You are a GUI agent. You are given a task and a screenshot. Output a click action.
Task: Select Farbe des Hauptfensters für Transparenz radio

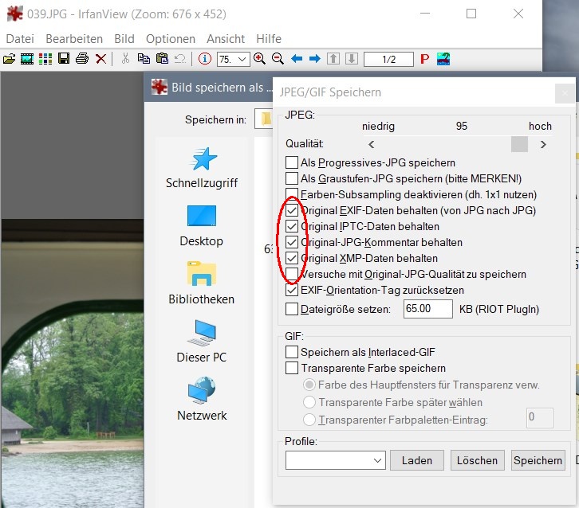pos(309,385)
